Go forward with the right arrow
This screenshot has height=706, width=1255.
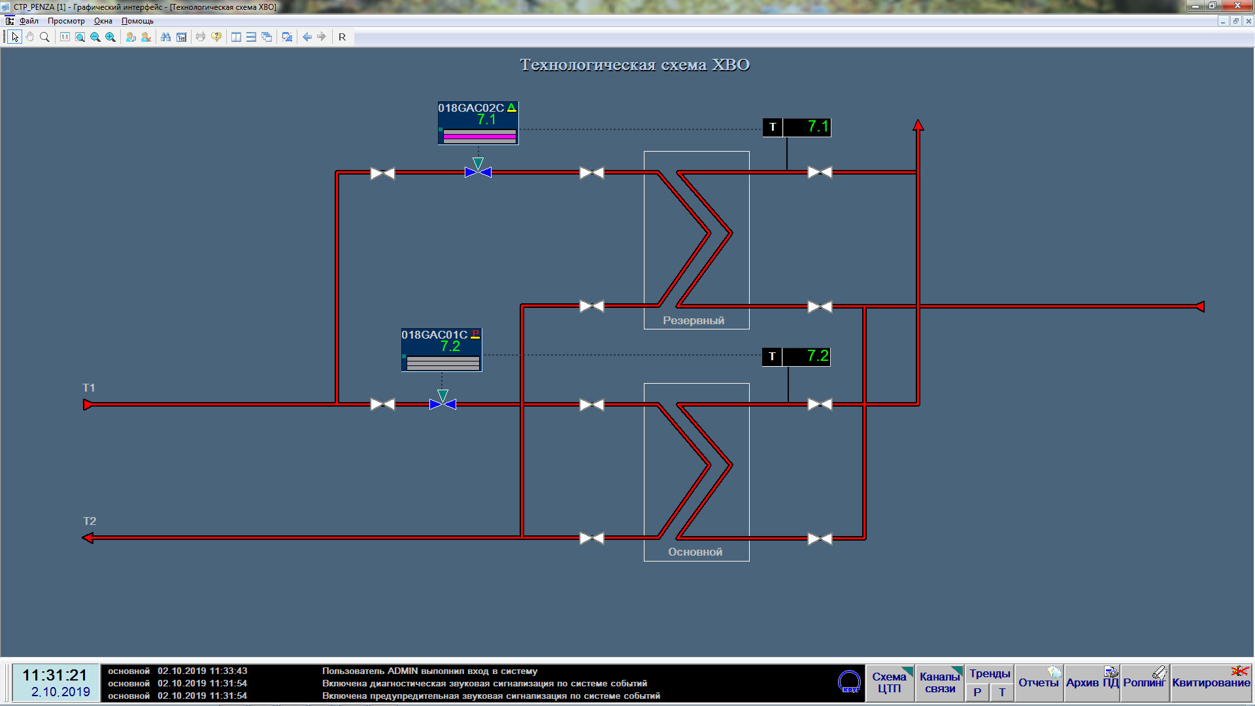[322, 37]
